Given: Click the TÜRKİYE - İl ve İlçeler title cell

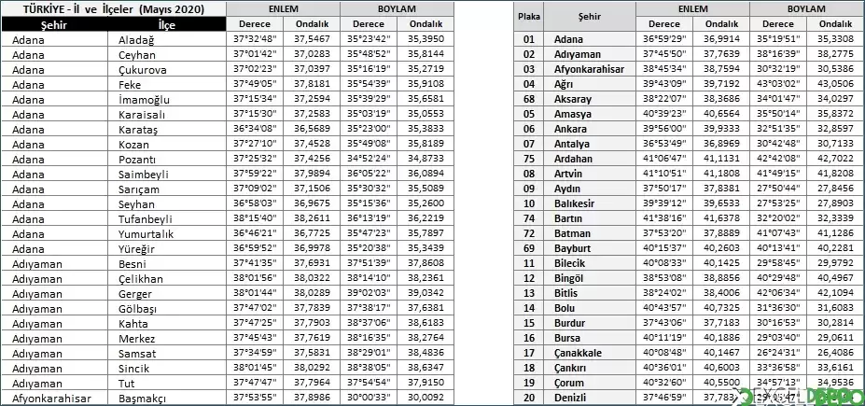Looking at the screenshot, I should 114,9.
